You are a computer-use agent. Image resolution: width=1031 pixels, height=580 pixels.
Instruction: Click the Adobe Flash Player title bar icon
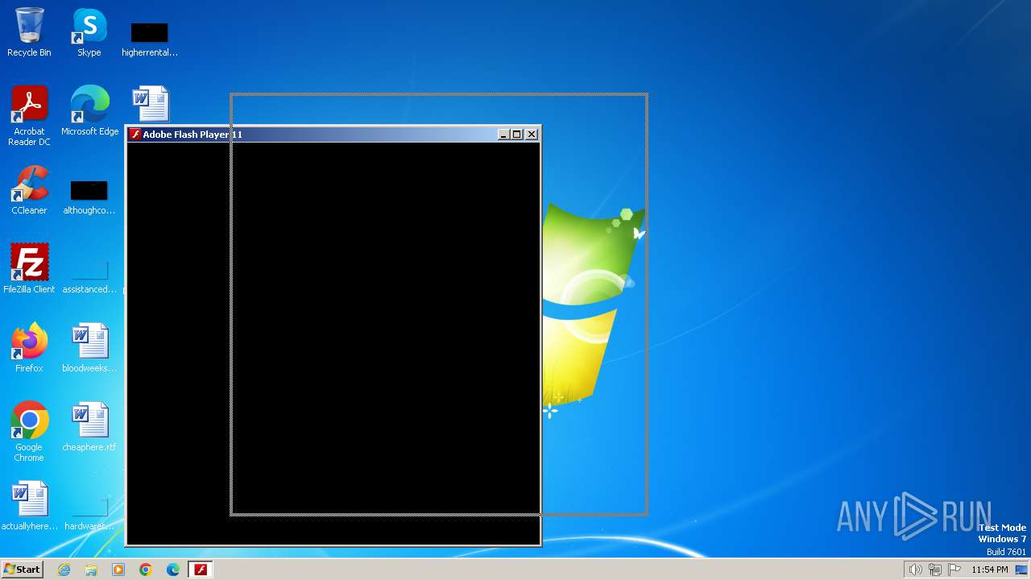tap(135, 135)
